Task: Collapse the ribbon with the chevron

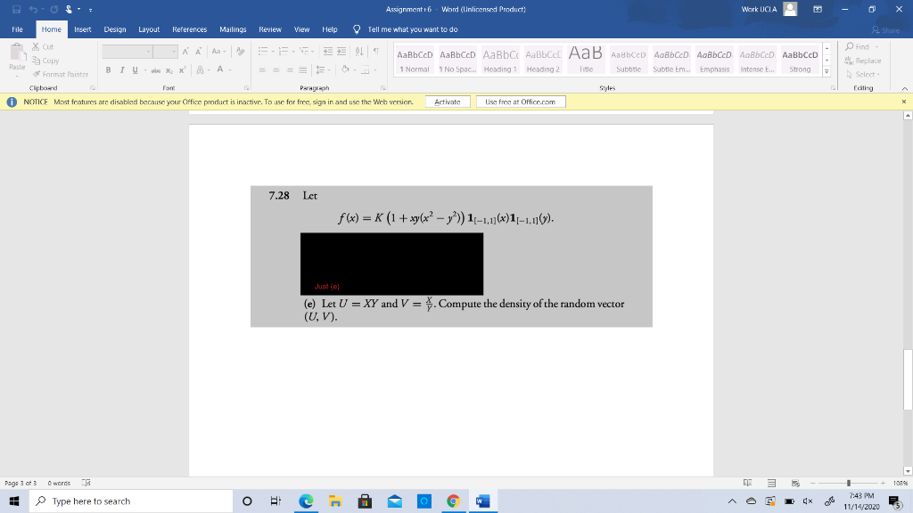Action: tap(904, 88)
